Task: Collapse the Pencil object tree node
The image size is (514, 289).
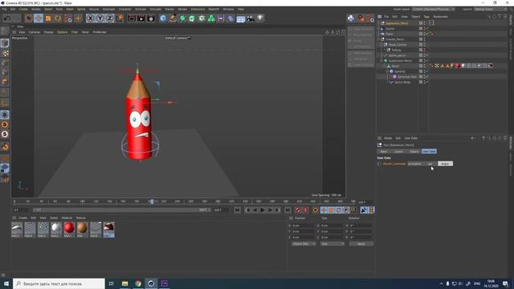Action: [x=384, y=66]
